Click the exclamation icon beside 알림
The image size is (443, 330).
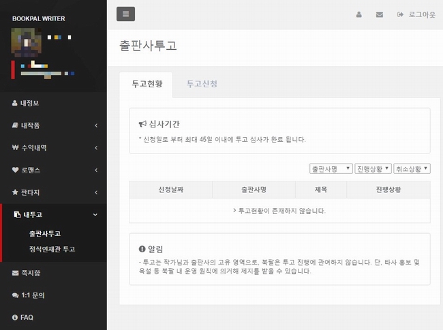[142, 249]
